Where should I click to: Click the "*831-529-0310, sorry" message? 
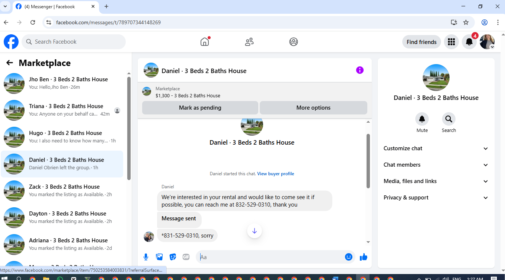pos(188,236)
